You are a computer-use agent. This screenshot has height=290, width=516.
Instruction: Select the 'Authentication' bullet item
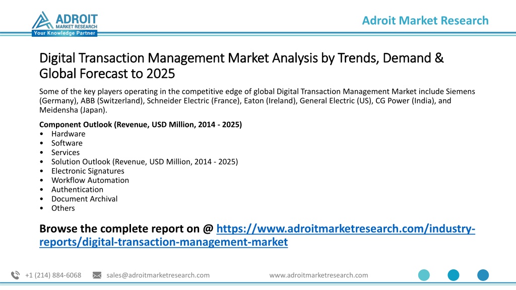pyautogui.click(x=77, y=189)
